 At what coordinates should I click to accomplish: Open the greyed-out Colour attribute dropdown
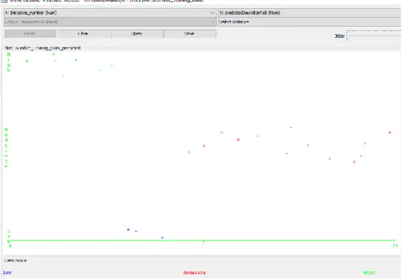(x=109, y=22)
